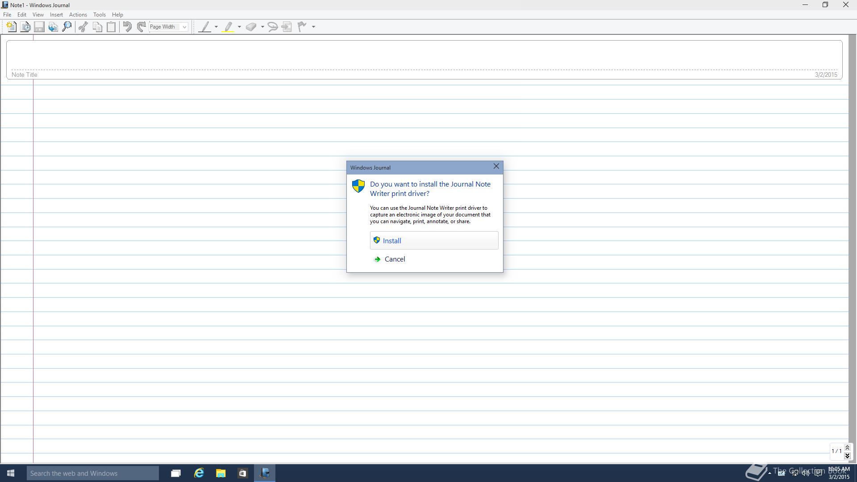Click the taskbar search box

pyautogui.click(x=92, y=473)
